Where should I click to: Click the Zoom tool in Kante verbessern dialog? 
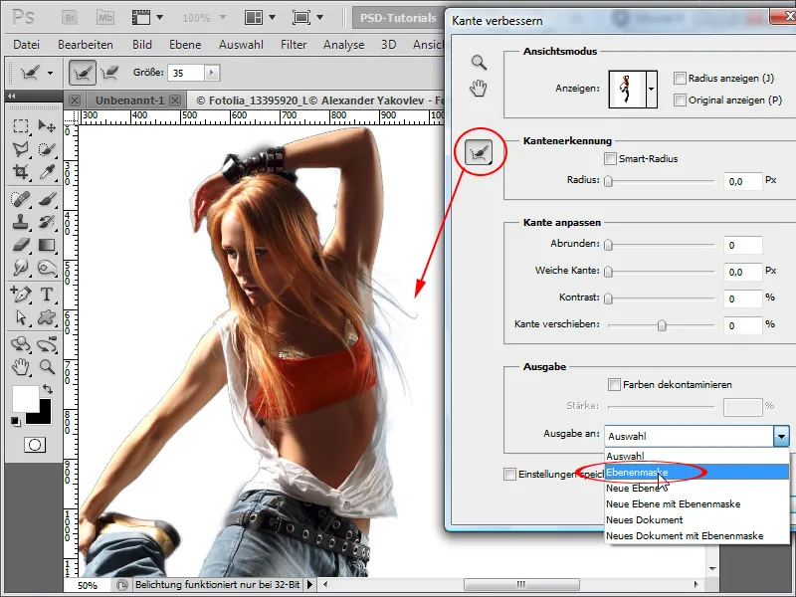tap(479, 63)
